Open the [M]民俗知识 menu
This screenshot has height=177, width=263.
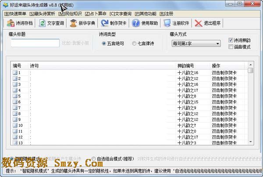tap(70, 14)
